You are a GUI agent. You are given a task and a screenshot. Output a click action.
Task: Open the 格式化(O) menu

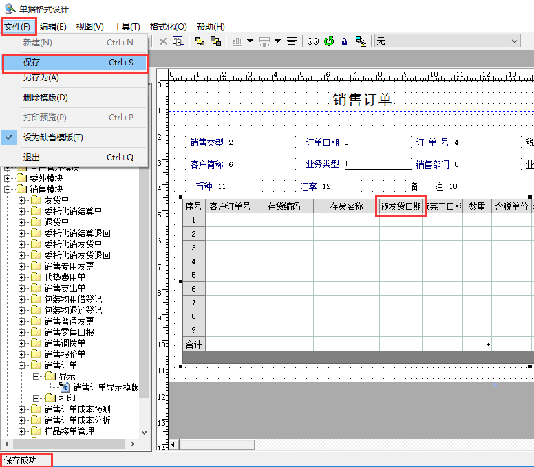[x=168, y=26]
